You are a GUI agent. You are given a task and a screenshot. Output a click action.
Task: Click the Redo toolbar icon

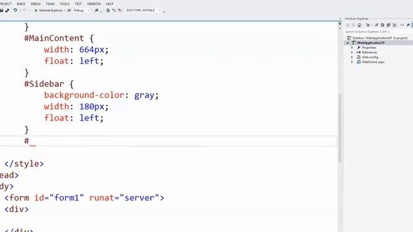click(x=25, y=10)
